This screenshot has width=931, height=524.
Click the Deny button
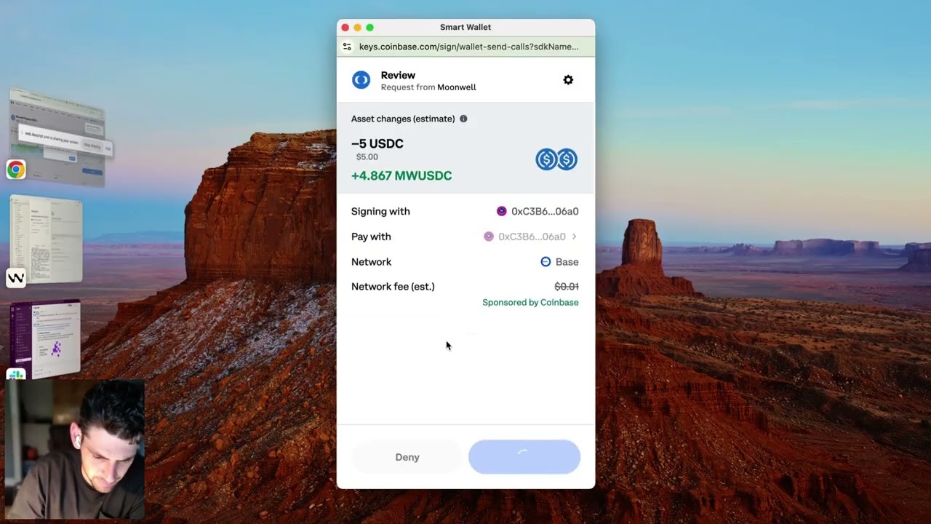click(407, 457)
